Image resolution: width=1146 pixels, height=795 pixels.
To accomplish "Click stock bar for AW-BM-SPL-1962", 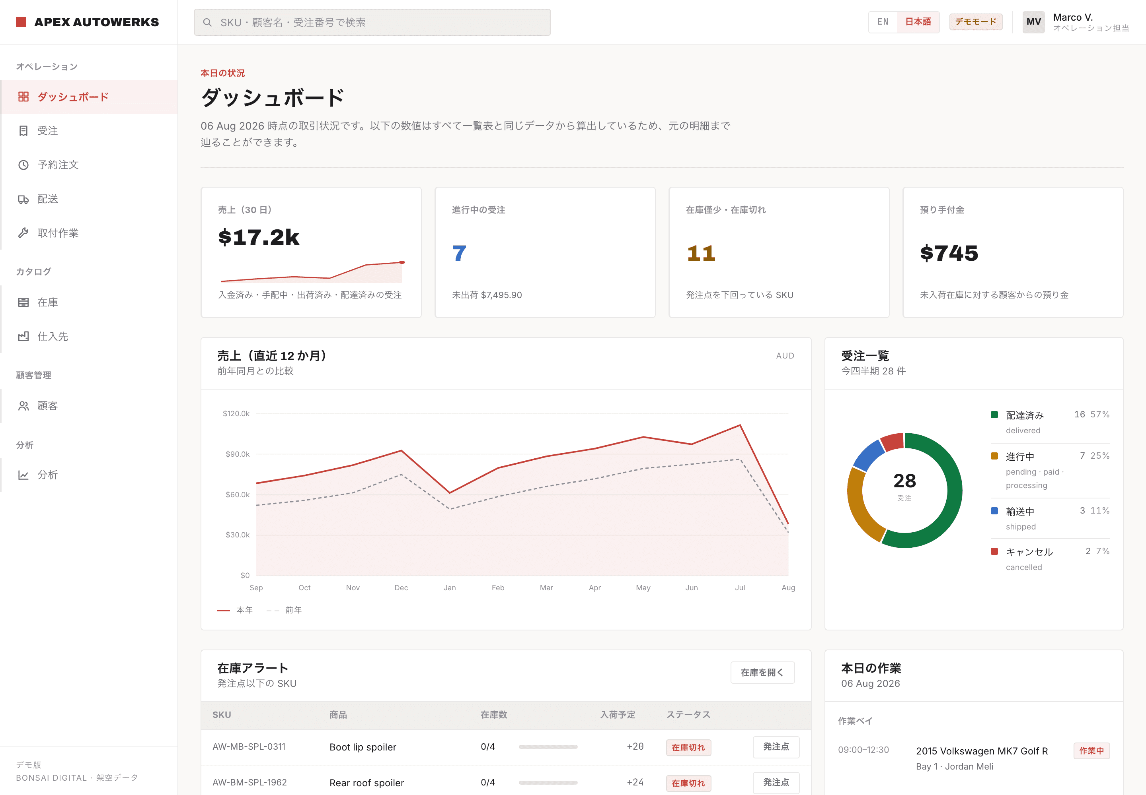I will [x=548, y=783].
